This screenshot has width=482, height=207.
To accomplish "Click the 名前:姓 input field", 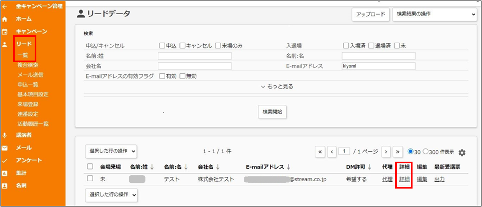I will click(x=195, y=56).
